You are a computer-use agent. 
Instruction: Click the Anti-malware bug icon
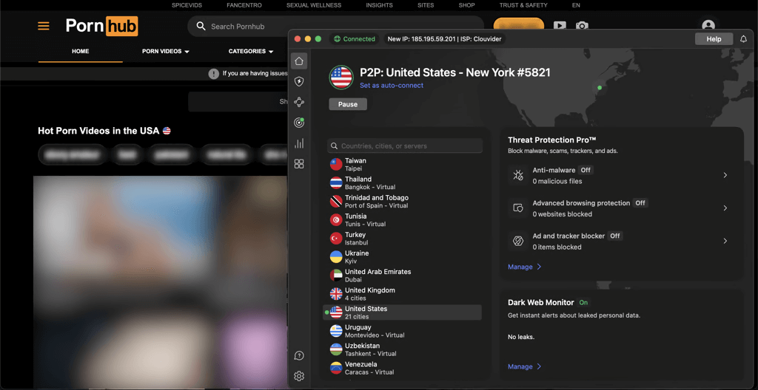518,175
